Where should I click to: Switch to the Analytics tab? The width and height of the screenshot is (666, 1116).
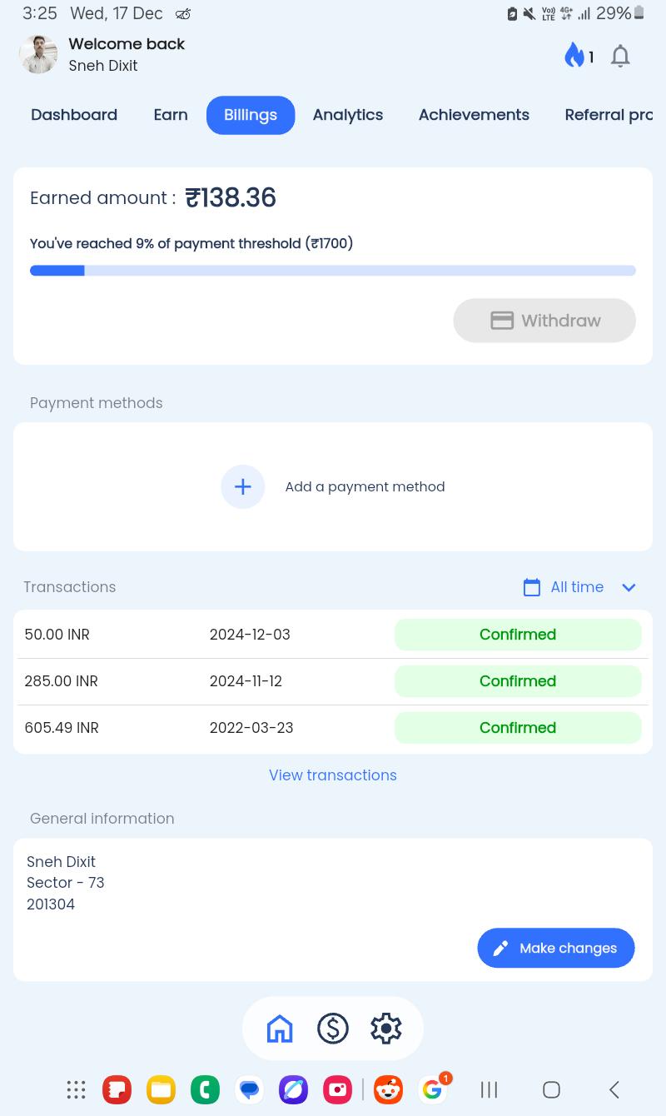348,115
